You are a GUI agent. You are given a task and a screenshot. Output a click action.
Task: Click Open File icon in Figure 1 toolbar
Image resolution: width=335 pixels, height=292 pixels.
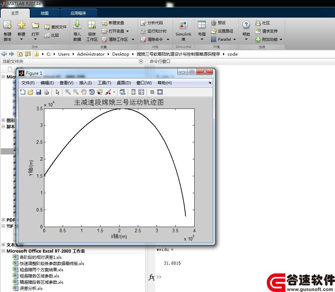pos(30,92)
